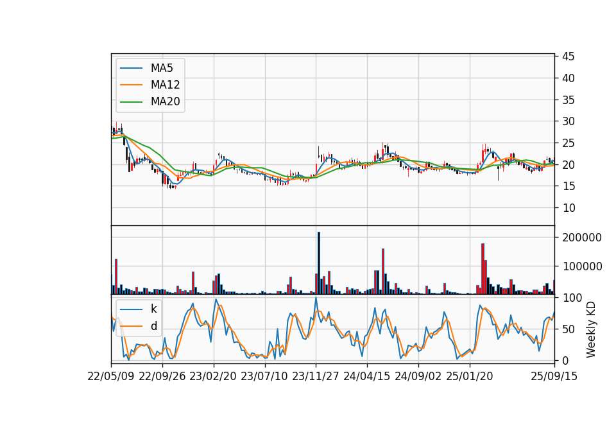Image resolution: width=616 pixels, height=443 pixels.
Task: Click the orange MA12 legend line sample
Action: (x=131, y=85)
